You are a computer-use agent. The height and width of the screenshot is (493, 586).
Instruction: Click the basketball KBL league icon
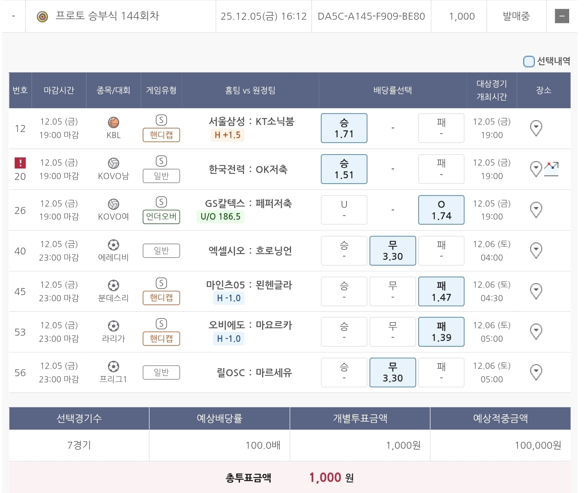(x=114, y=122)
